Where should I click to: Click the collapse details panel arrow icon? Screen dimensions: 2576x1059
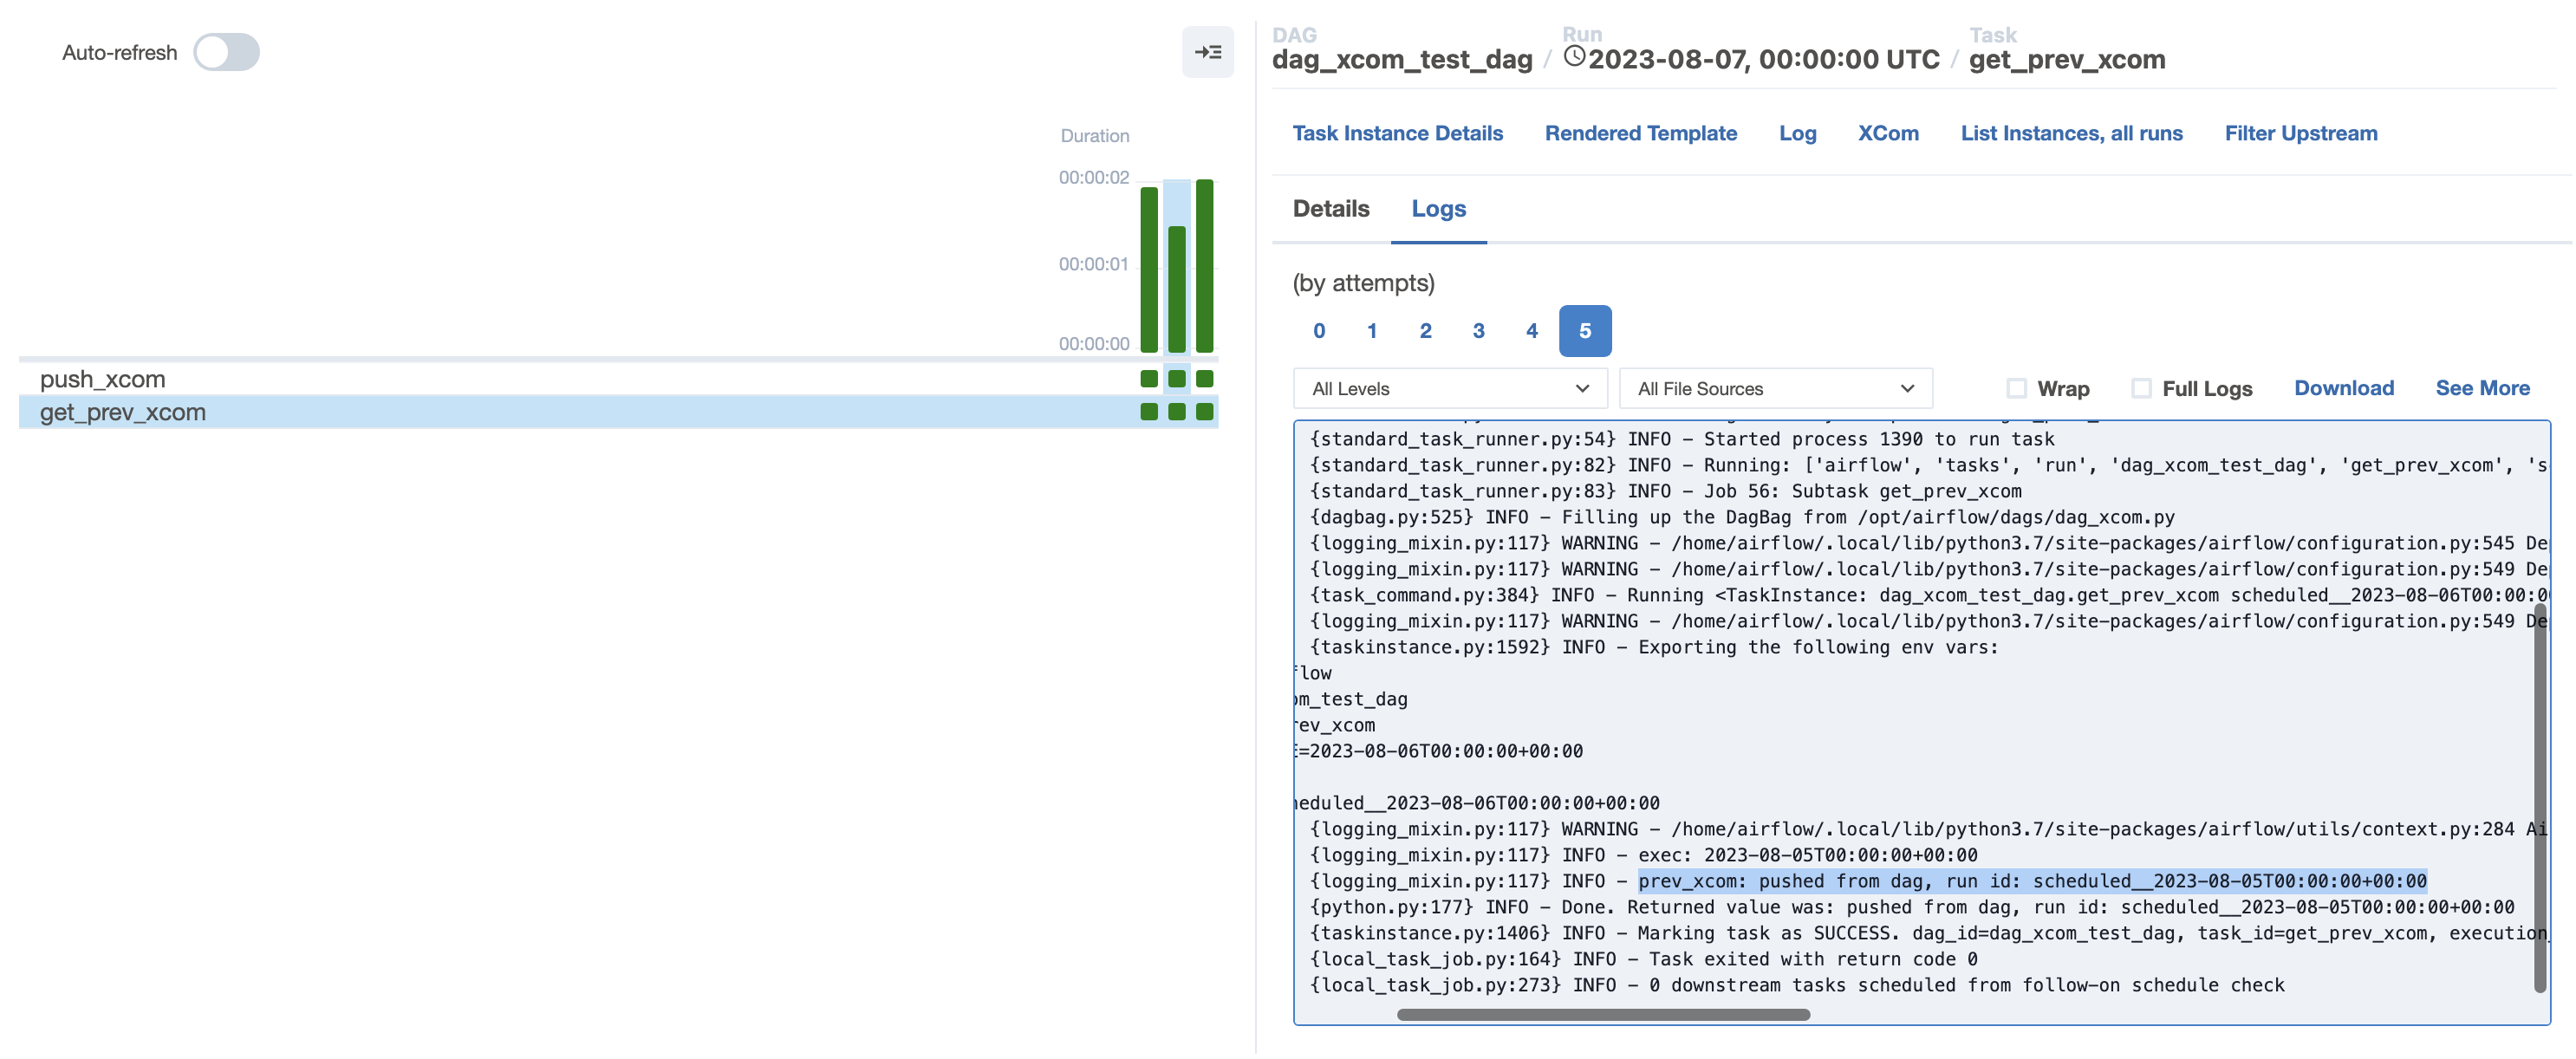(1207, 52)
